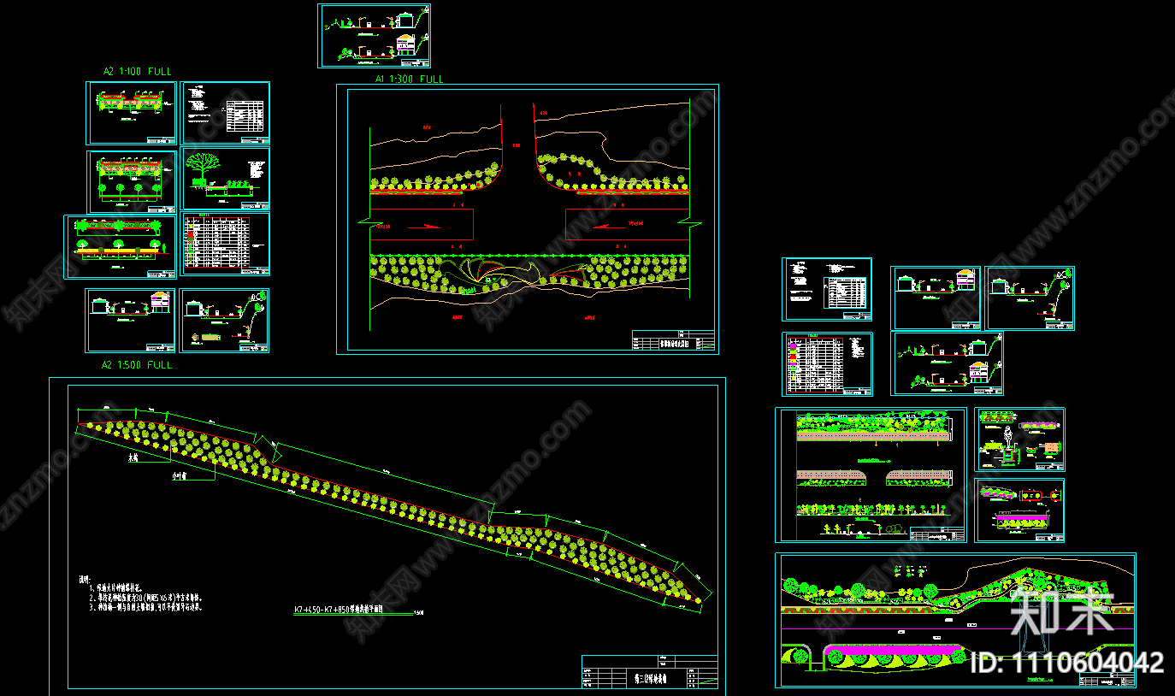
Task: Select the bottom-right curved landscape plan sheet
Action: [x=956, y=620]
